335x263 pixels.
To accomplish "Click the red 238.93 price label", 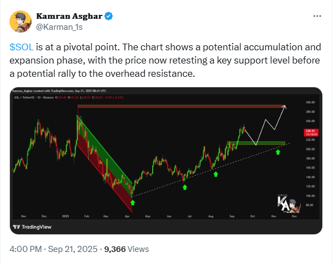I will pos(311,133).
